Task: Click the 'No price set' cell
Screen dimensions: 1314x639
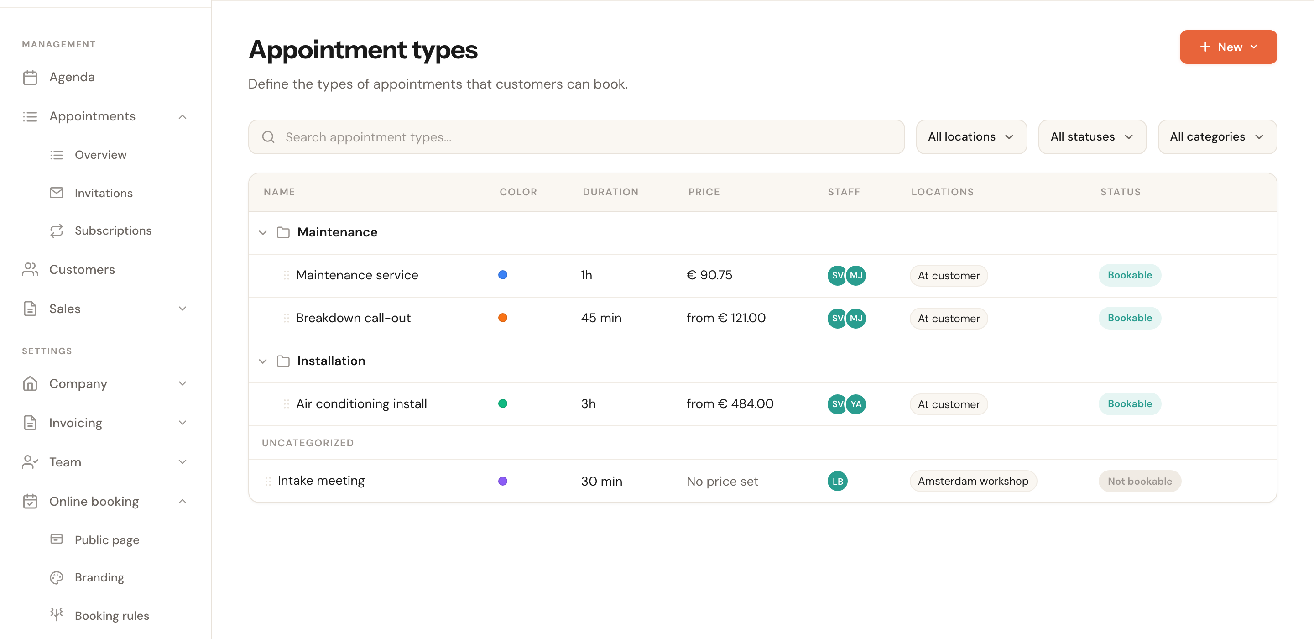Action: [722, 481]
